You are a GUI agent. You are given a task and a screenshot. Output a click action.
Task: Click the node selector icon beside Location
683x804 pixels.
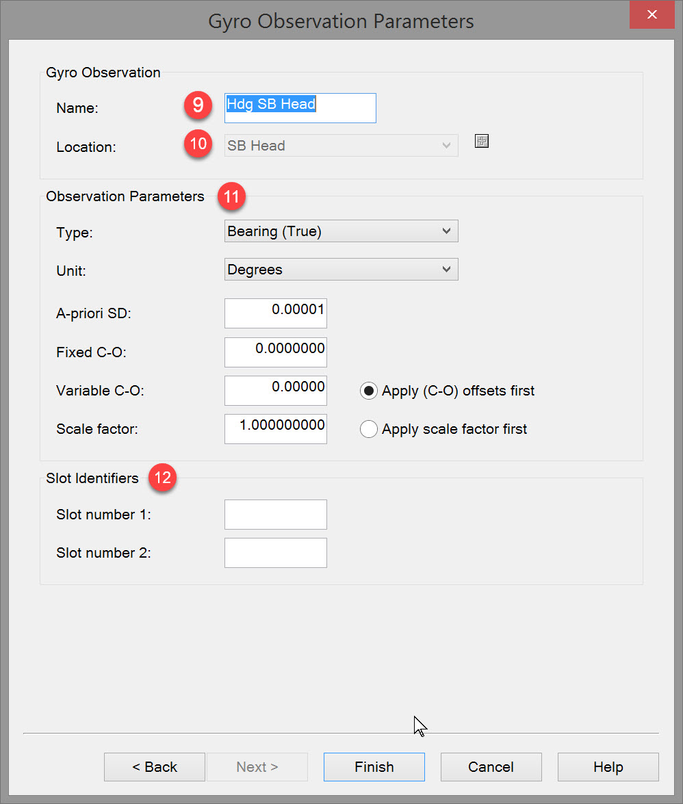click(482, 142)
